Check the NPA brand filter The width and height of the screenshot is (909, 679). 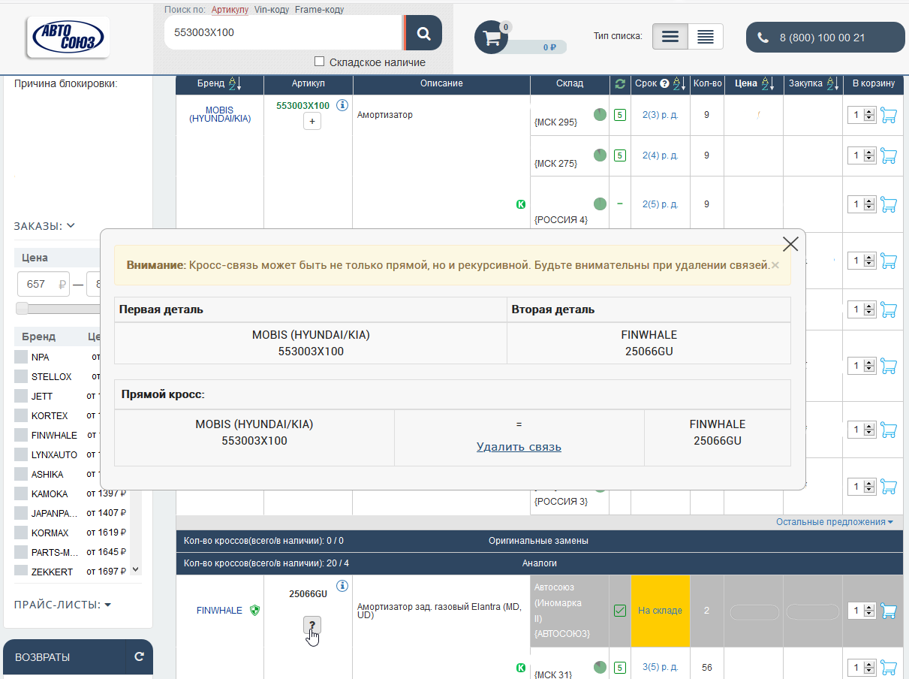pos(21,357)
